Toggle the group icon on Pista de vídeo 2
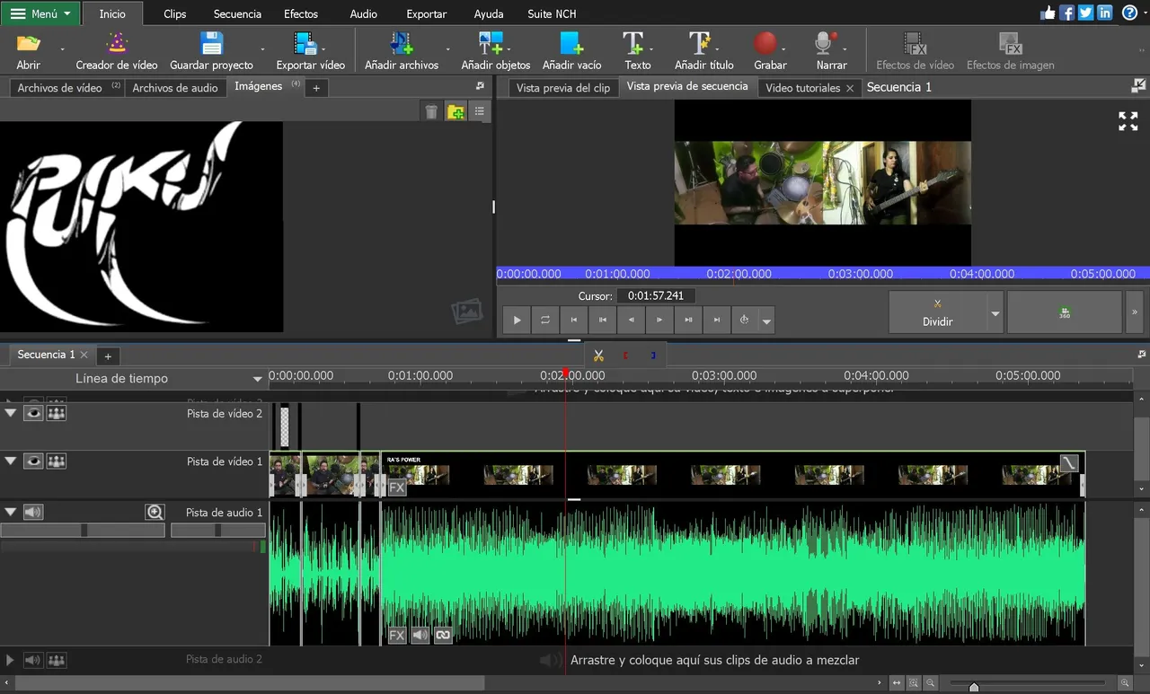 57,413
